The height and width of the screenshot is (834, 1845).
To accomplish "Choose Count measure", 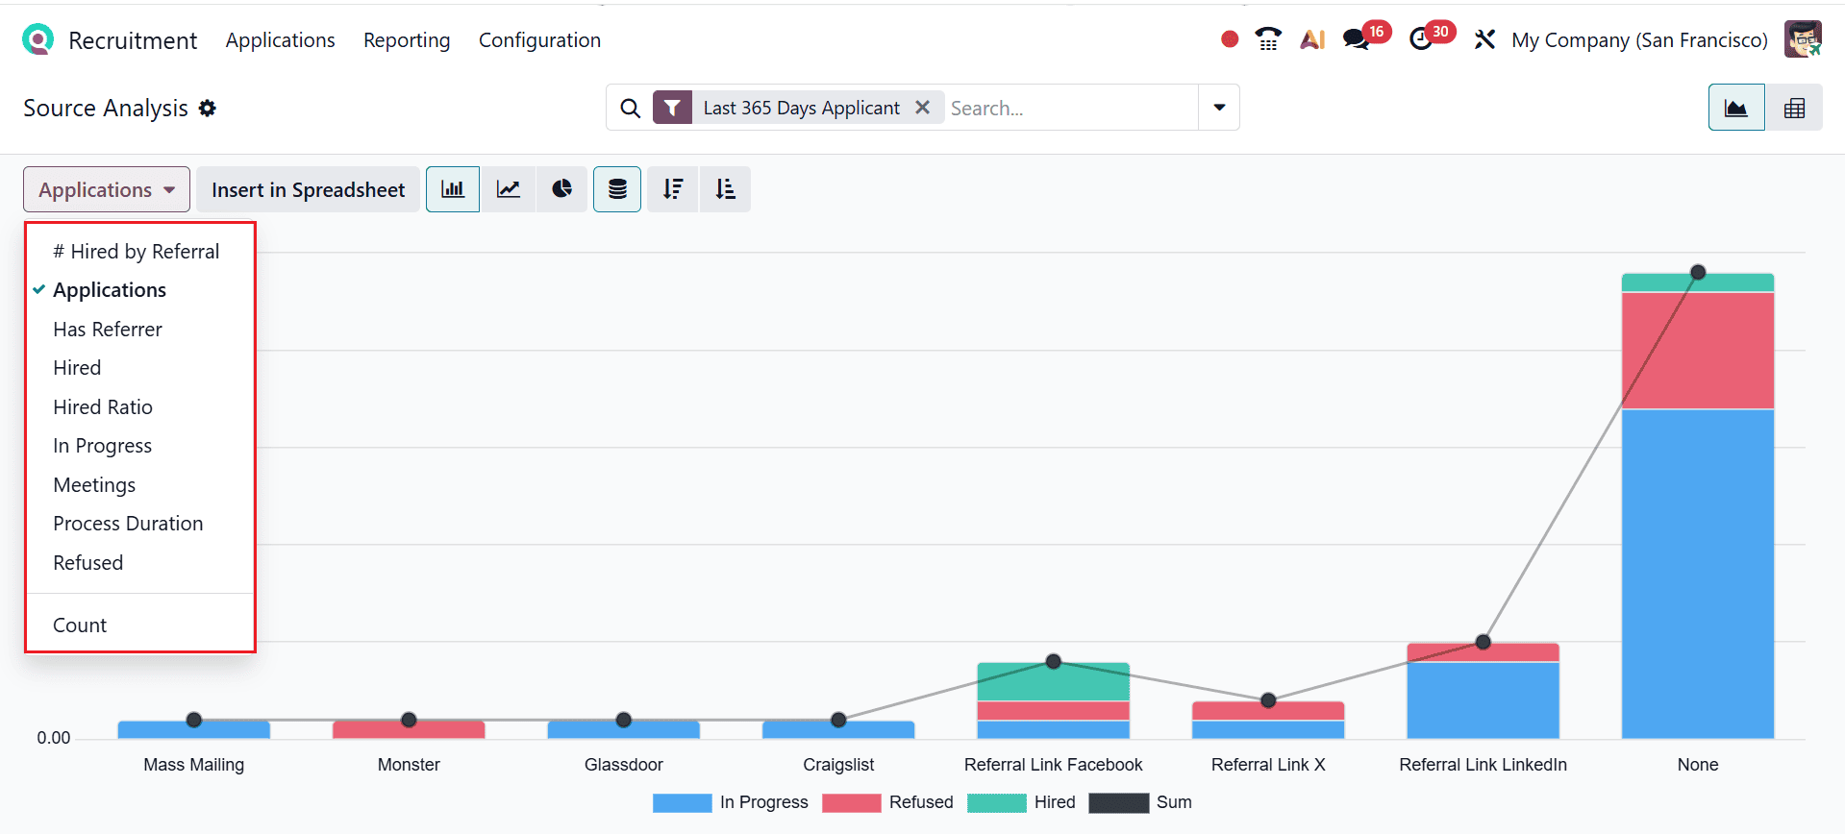I will (140, 625).
